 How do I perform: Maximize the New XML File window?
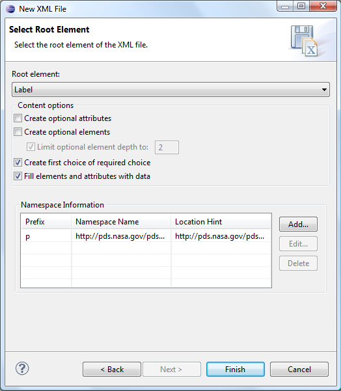[x=301, y=6]
